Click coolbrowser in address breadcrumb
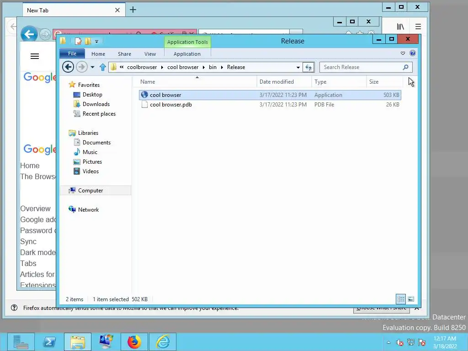The width and height of the screenshot is (468, 351). 142,67
